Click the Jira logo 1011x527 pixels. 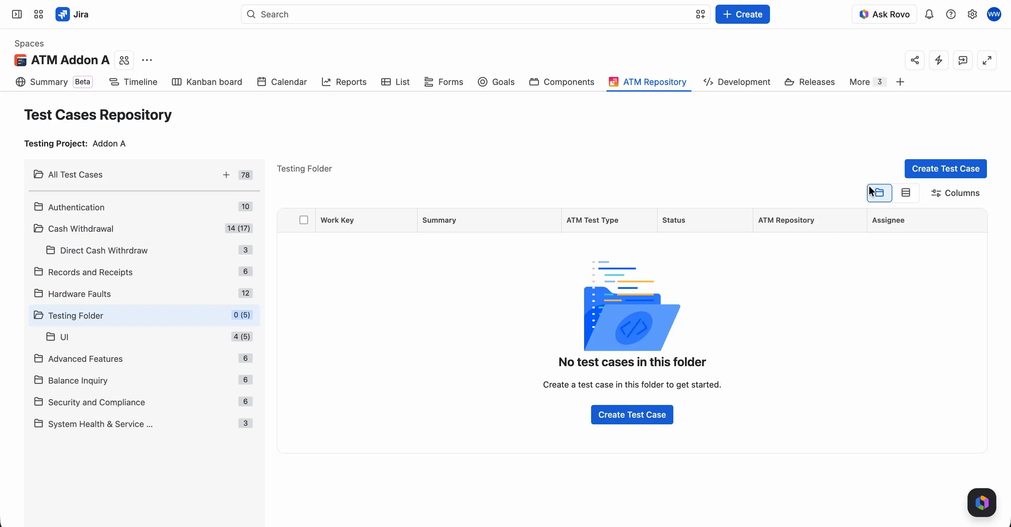[x=72, y=14]
